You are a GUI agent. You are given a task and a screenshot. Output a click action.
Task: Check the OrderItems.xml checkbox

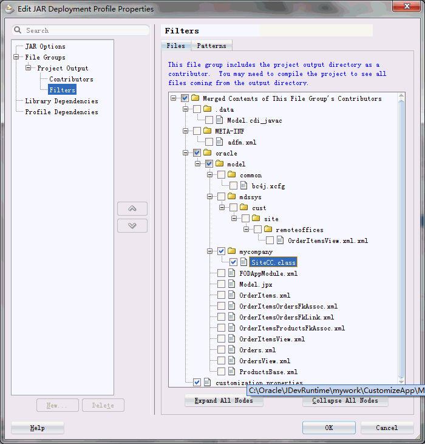point(221,295)
